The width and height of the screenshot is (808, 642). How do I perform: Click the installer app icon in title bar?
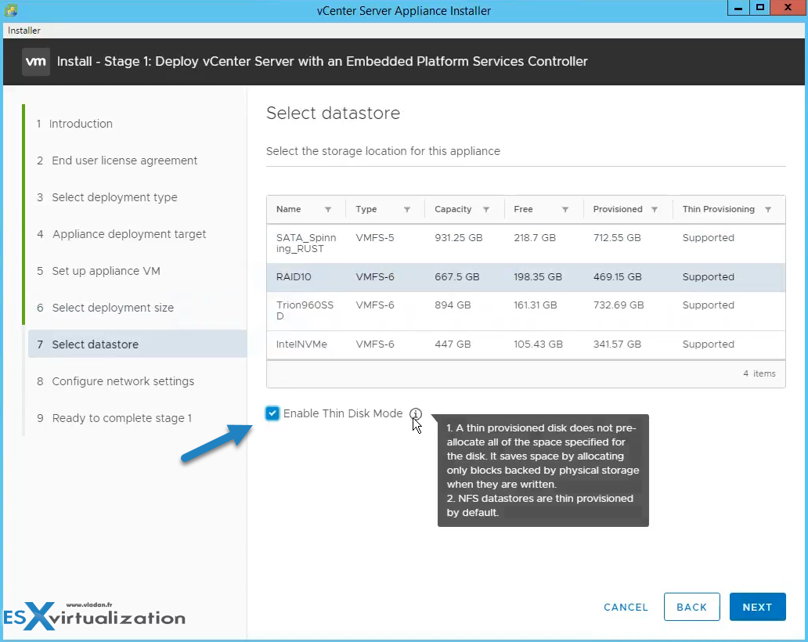11,10
